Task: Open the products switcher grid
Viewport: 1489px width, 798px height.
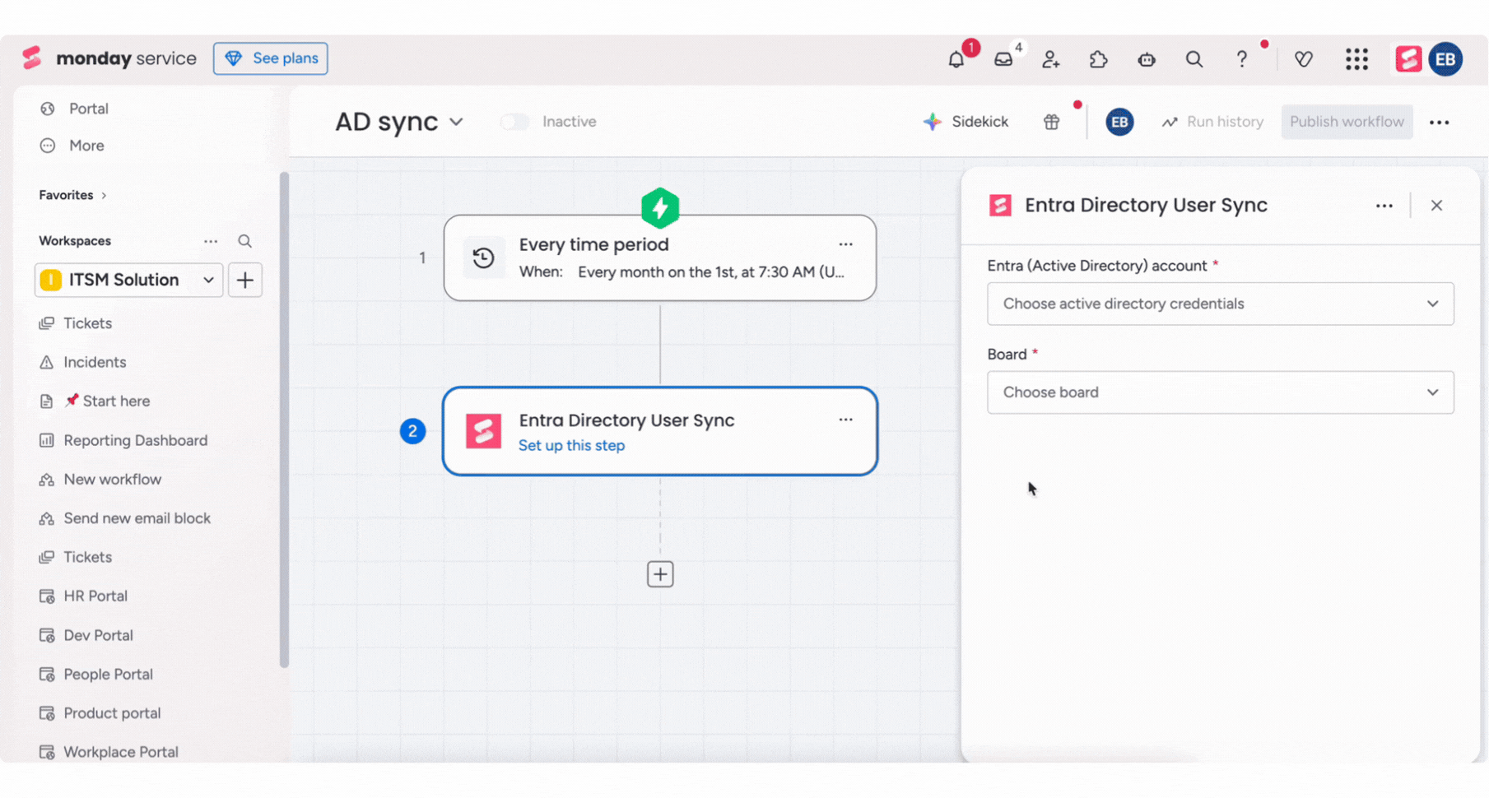Action: 1356,59
